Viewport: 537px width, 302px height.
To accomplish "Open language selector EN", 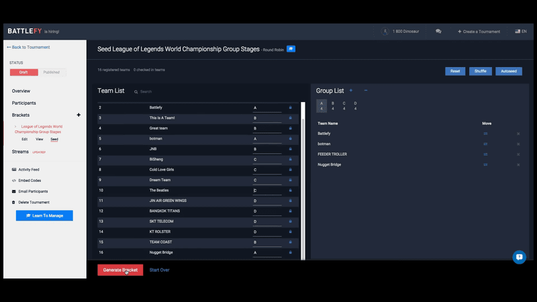I will [x=521, y=31].
